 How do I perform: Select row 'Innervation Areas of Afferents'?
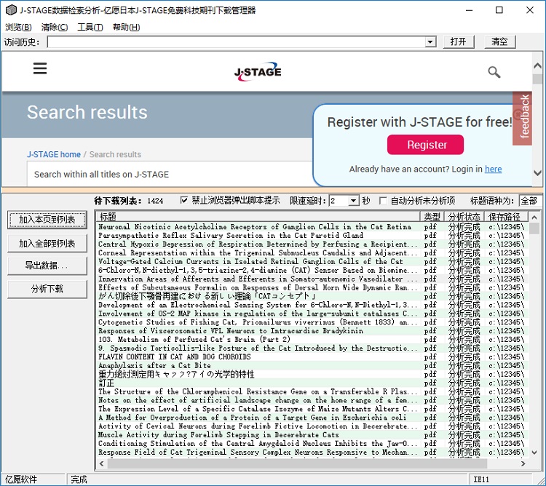pyautogui.click(x=312, y=279)
